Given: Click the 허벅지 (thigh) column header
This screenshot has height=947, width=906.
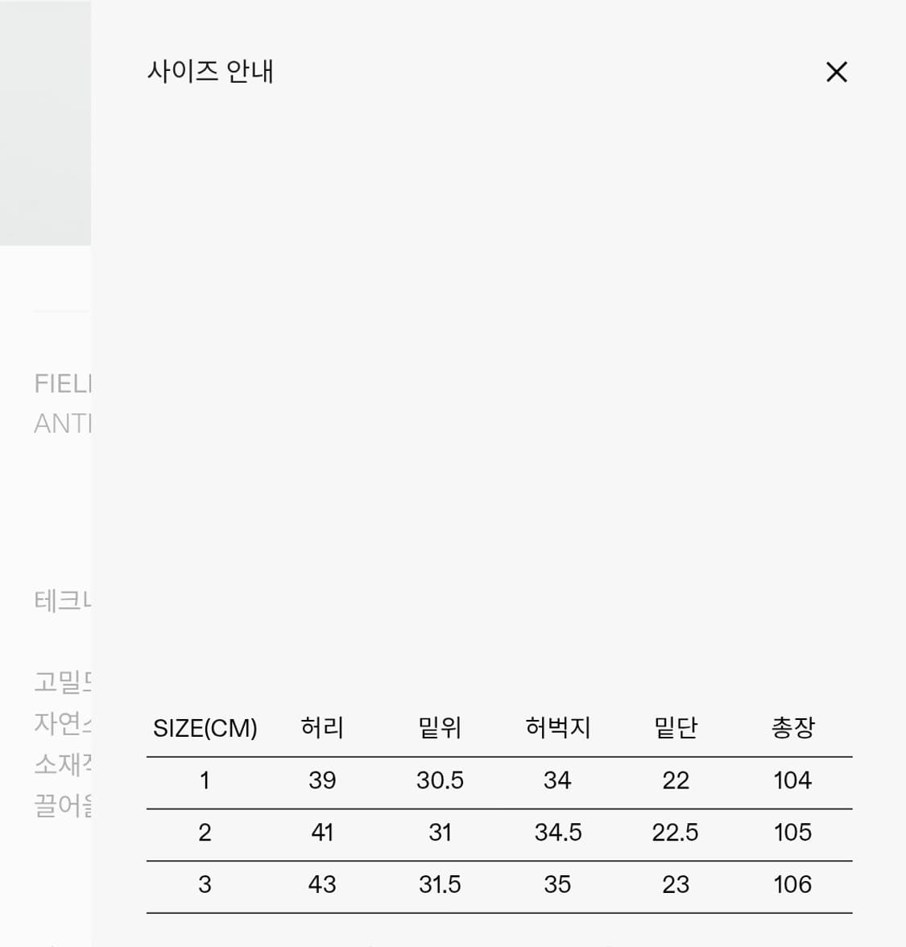Looking at the screenshot, I should tap(558, 727).
